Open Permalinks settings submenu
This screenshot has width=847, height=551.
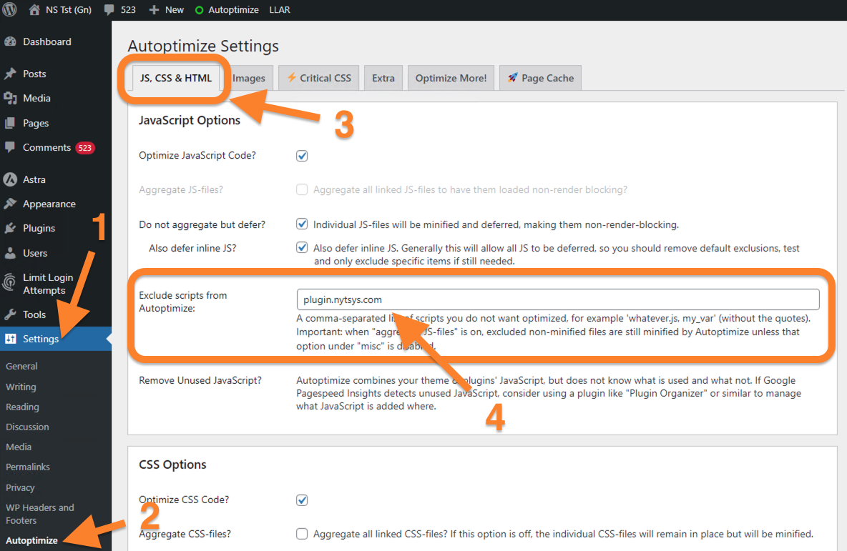(28, 467)
